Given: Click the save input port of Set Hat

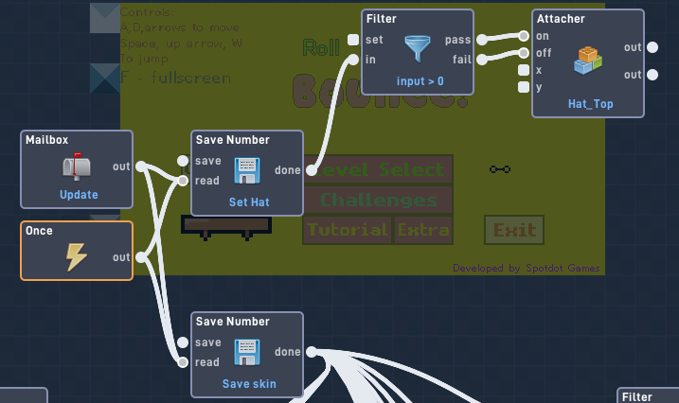Looking at the screenshot, I should pos(183,161).
